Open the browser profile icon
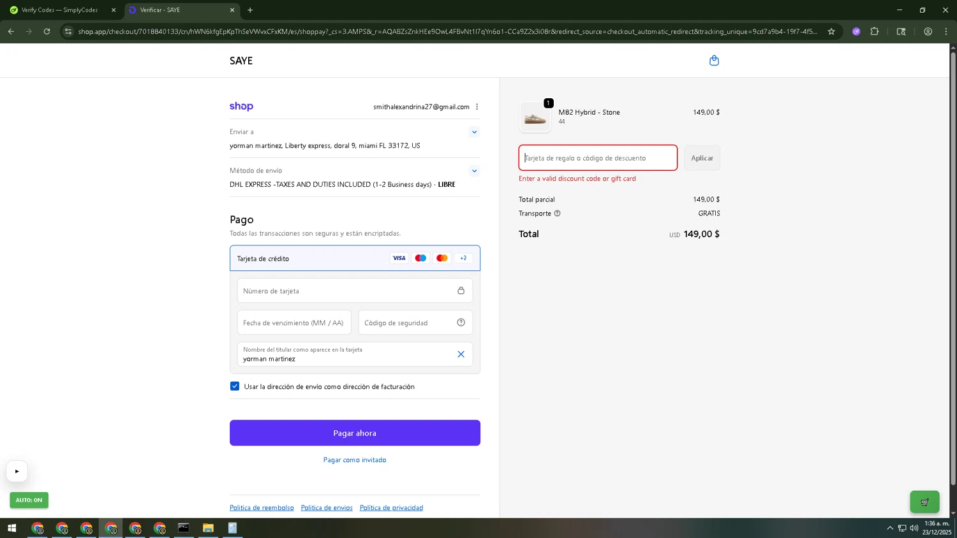This screenshot has height=538, width=957. click(928, 31)
